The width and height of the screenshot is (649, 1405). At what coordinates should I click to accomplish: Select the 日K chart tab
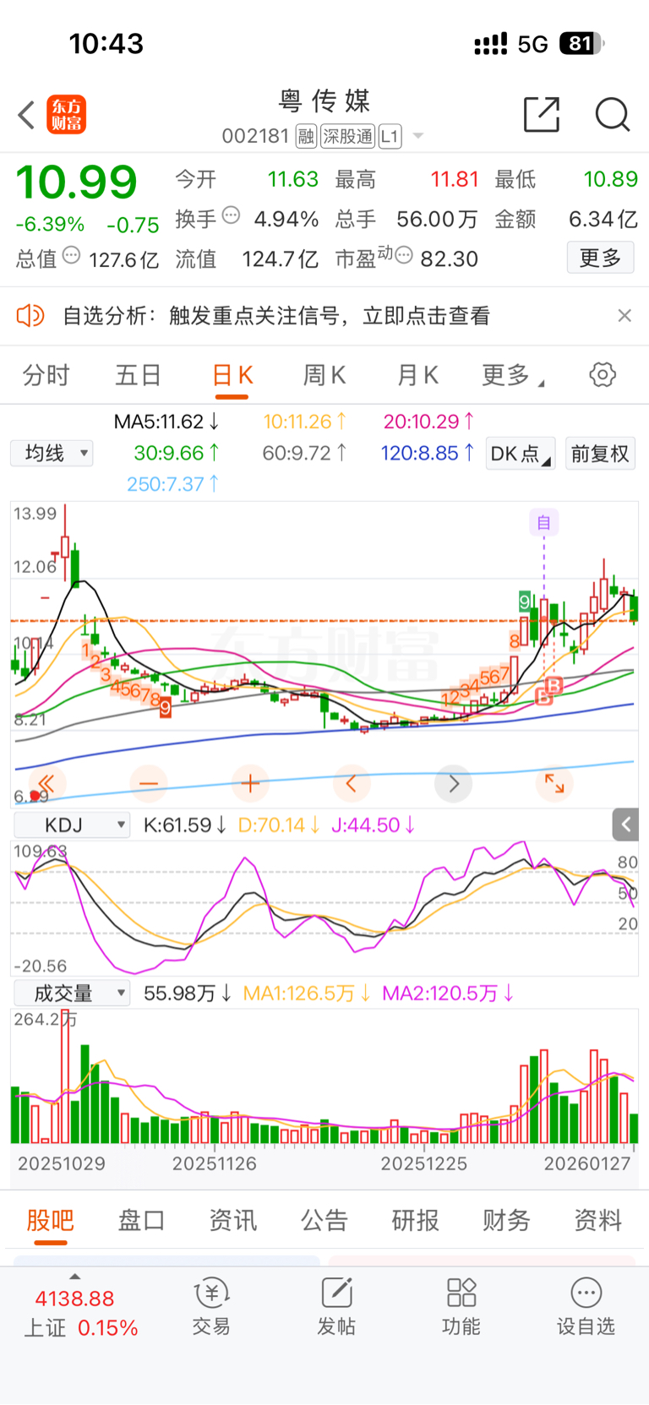232,375
